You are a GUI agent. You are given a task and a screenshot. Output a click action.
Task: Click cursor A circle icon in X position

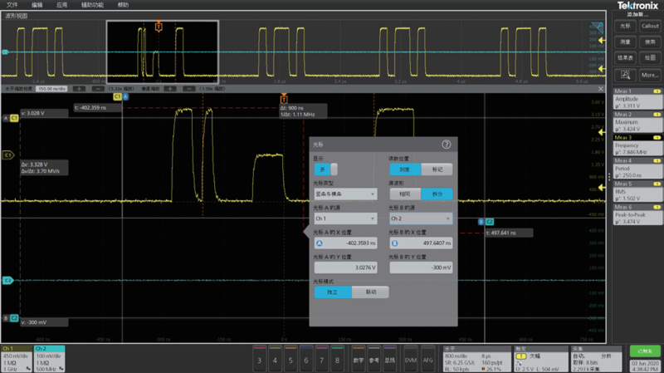tap(320, 243)
